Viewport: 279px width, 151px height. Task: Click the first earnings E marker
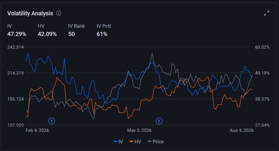[52, 121]
